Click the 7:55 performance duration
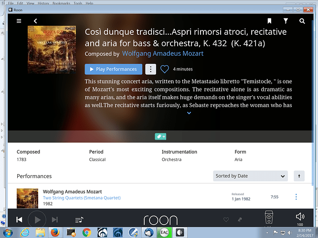Viewport: 318px width, 238px height. pyautogui.click(x=275, y=197)
